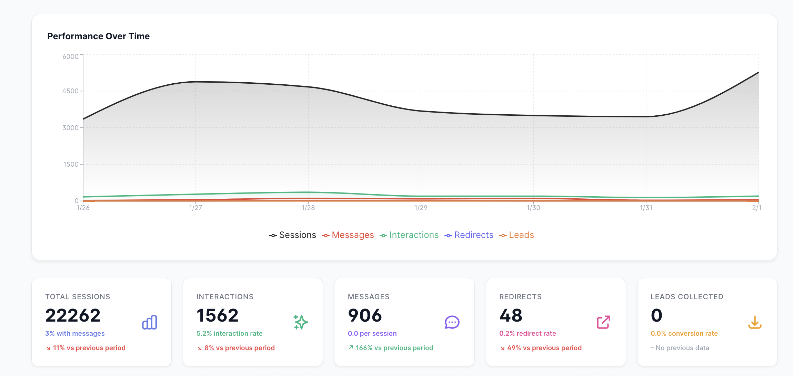Click the red down arrow beside 11% change
This screenshot has height=376, width=793.
tap(48, 348)
